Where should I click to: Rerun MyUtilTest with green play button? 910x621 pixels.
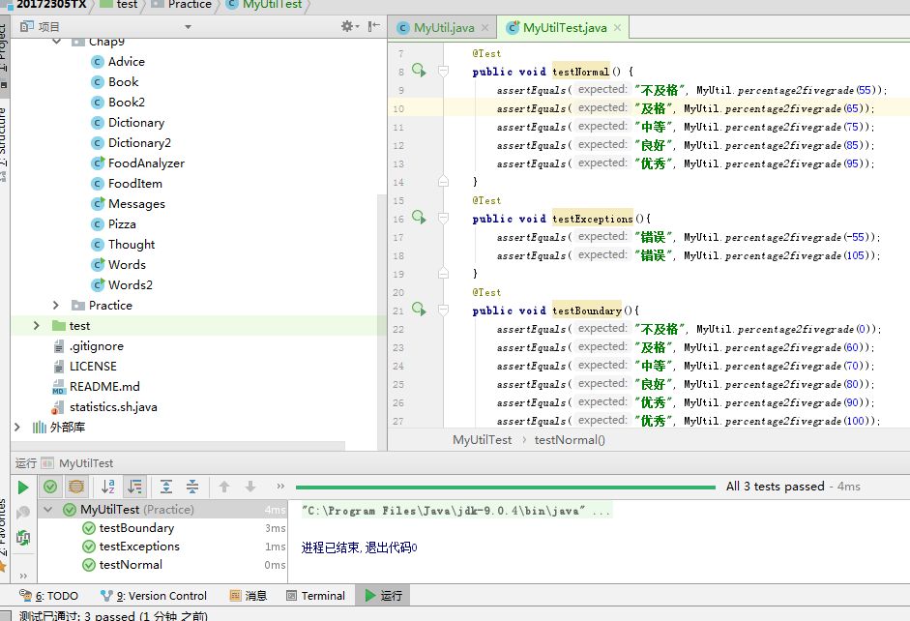(x=23, y=488)
